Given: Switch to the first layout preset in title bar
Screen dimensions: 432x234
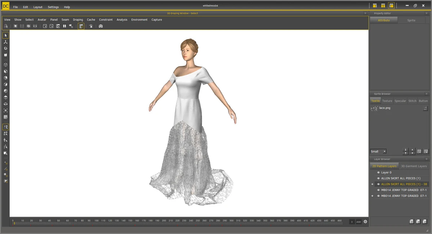Looking at the screenshot, I should pyautogui.click(x=375, y=6).
